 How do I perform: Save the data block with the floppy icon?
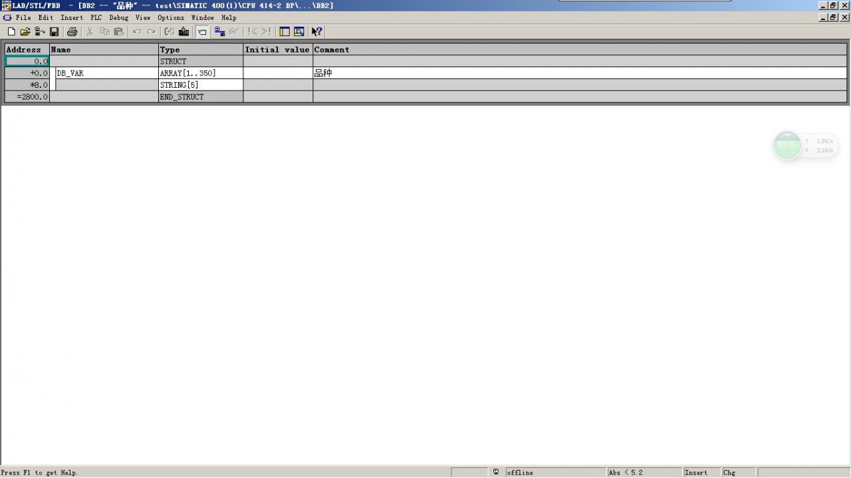(x=55, y=31)
